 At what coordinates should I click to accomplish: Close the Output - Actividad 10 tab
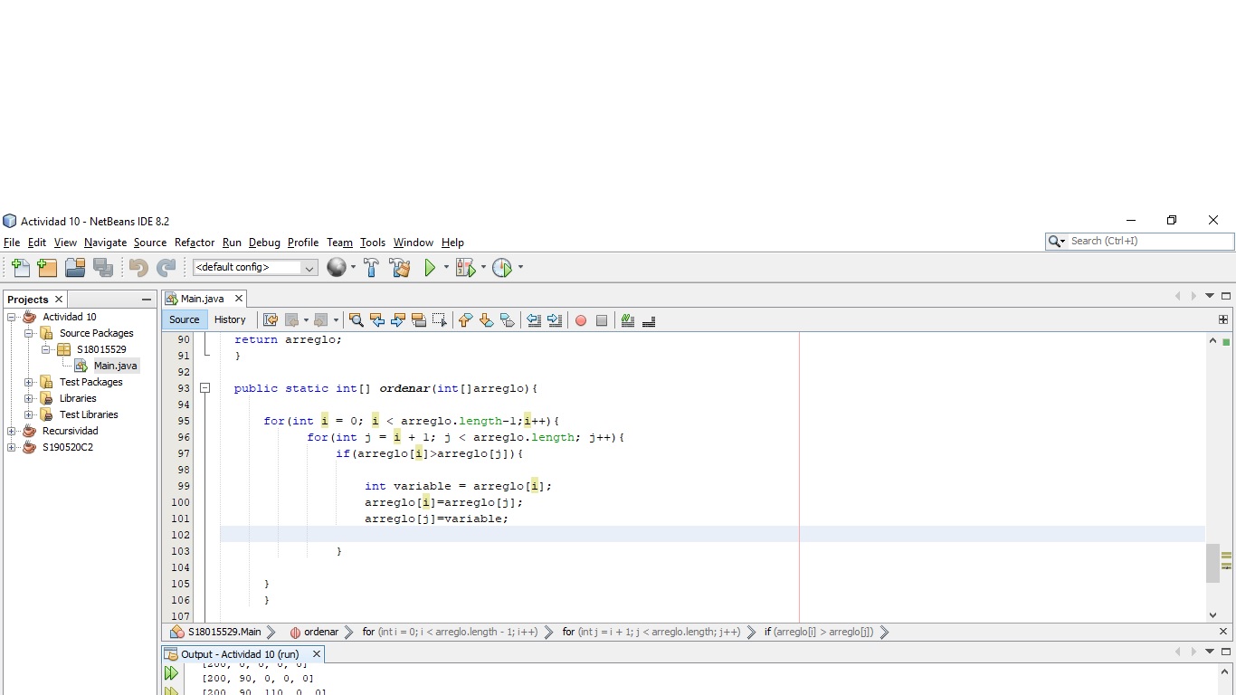pos(317,654)
